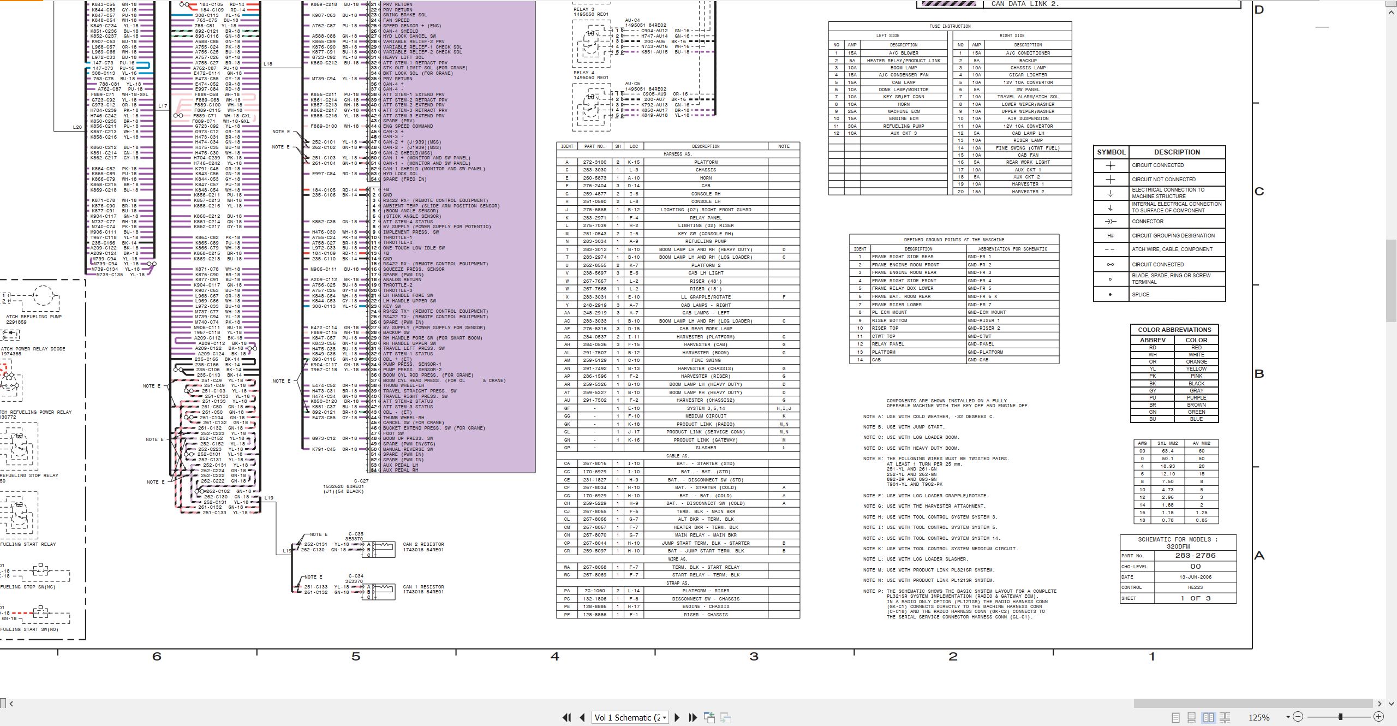Click 'CAN 1 RESISTOR' label

tap(423, 587)
